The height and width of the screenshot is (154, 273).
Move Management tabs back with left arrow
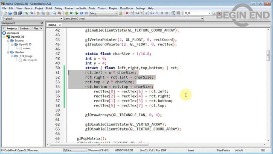coord(3,28)
